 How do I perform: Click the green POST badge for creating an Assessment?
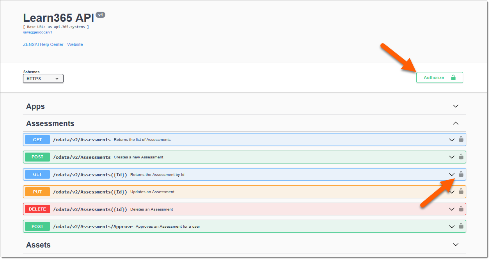point(37,157)
